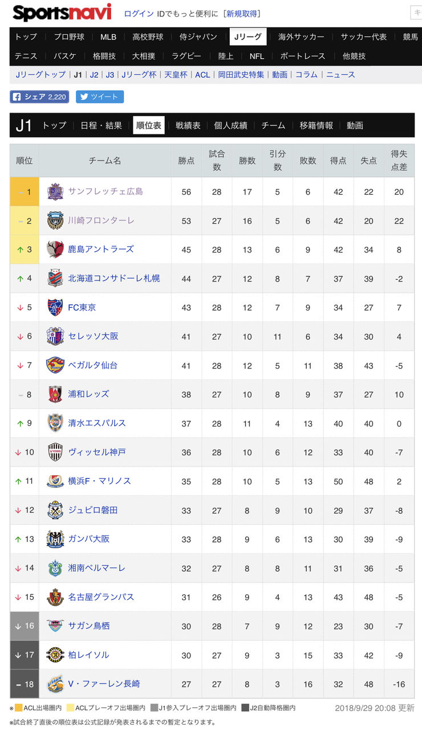422x731 pixels.
Task: Click the Twitter ツイート button
Action: 100,97
